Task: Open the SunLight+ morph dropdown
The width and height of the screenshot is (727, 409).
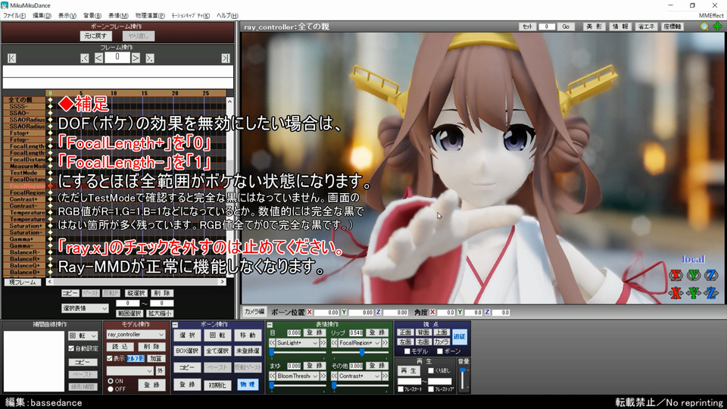Action: (298, 342)
